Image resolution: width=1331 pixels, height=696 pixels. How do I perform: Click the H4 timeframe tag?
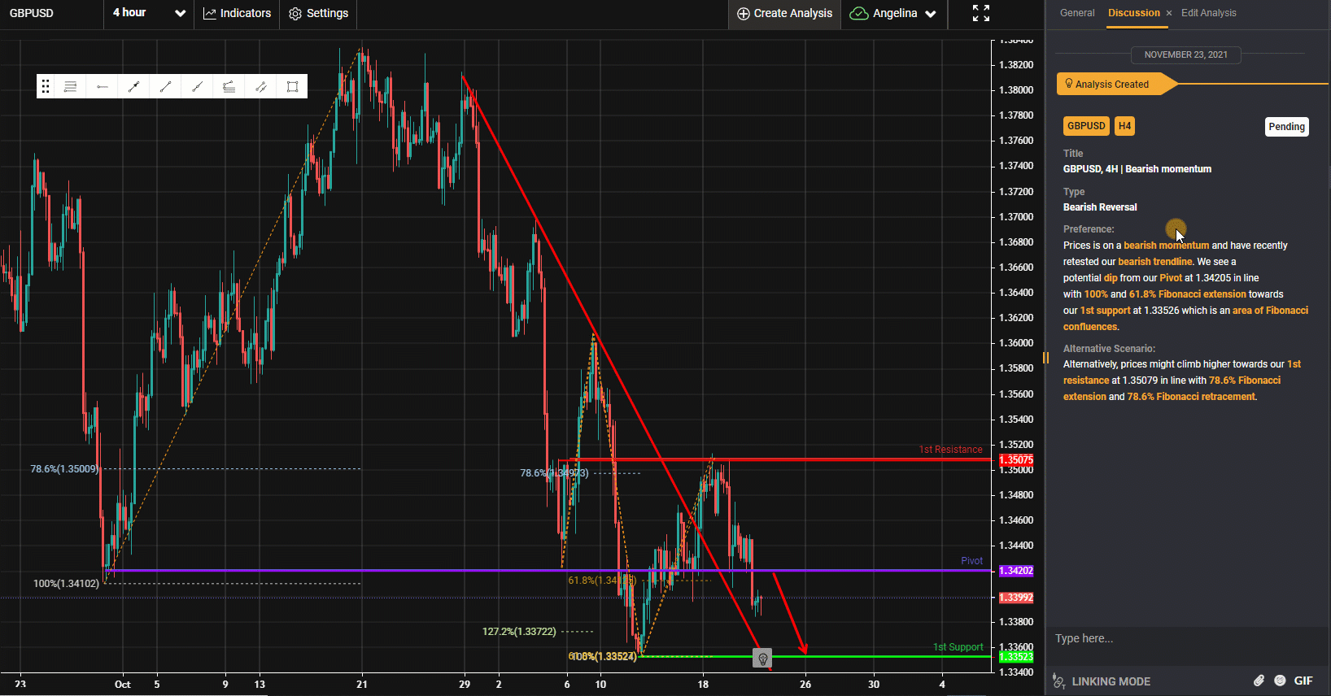pos(1124,126)
